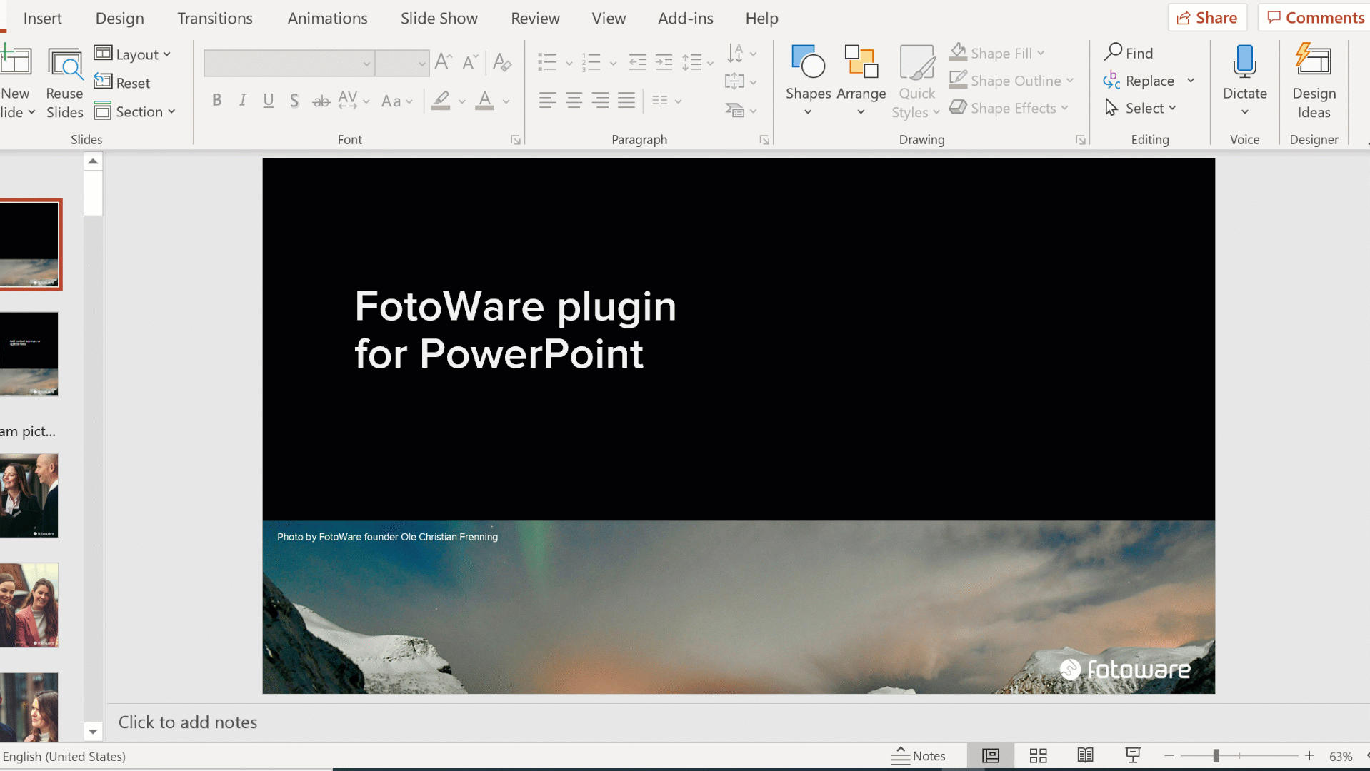Switch to the Transitions tab
The image size is (1370, 771).
(215, 19)
